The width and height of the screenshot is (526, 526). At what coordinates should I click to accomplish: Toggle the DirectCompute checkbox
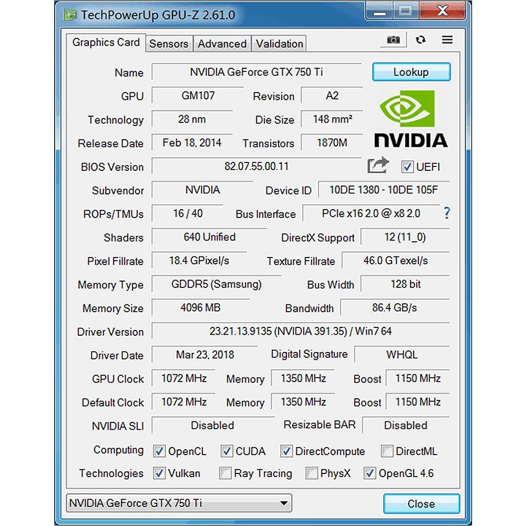[286, 451]
